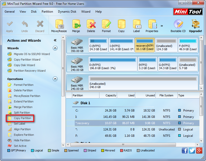206x161 pixels.
Task: Click the Apply checkmark icon
Action: coord(10,24)
